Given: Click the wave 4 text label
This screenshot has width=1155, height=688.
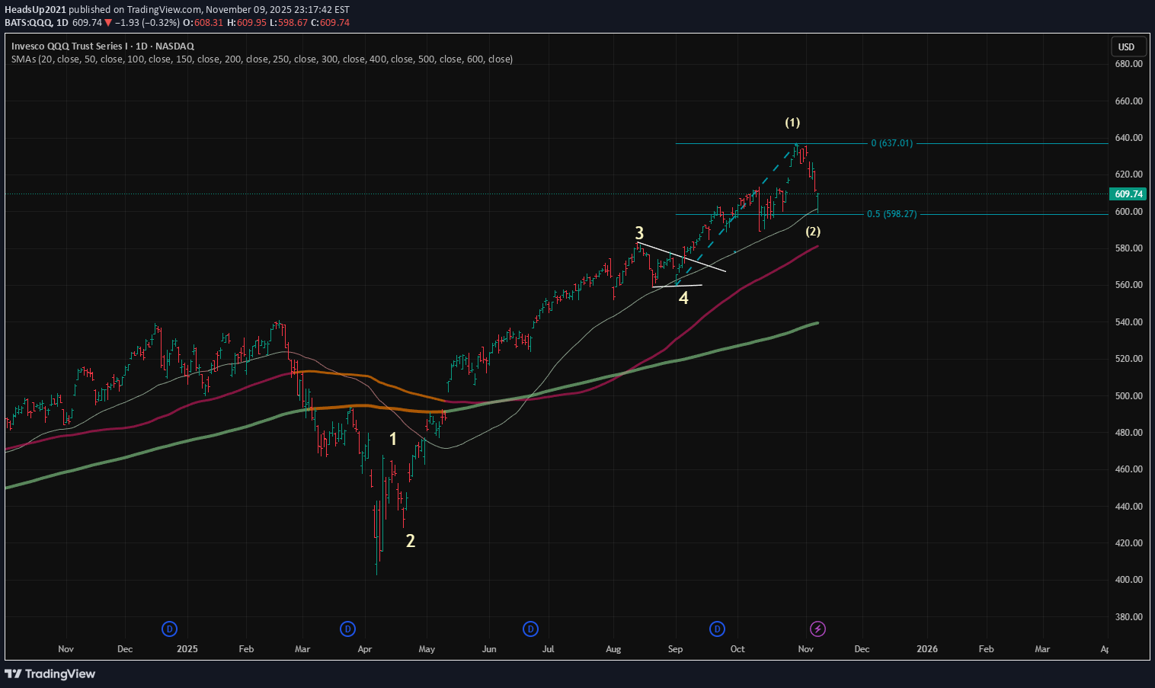Looking at the screenshot, I should point(683,298).
